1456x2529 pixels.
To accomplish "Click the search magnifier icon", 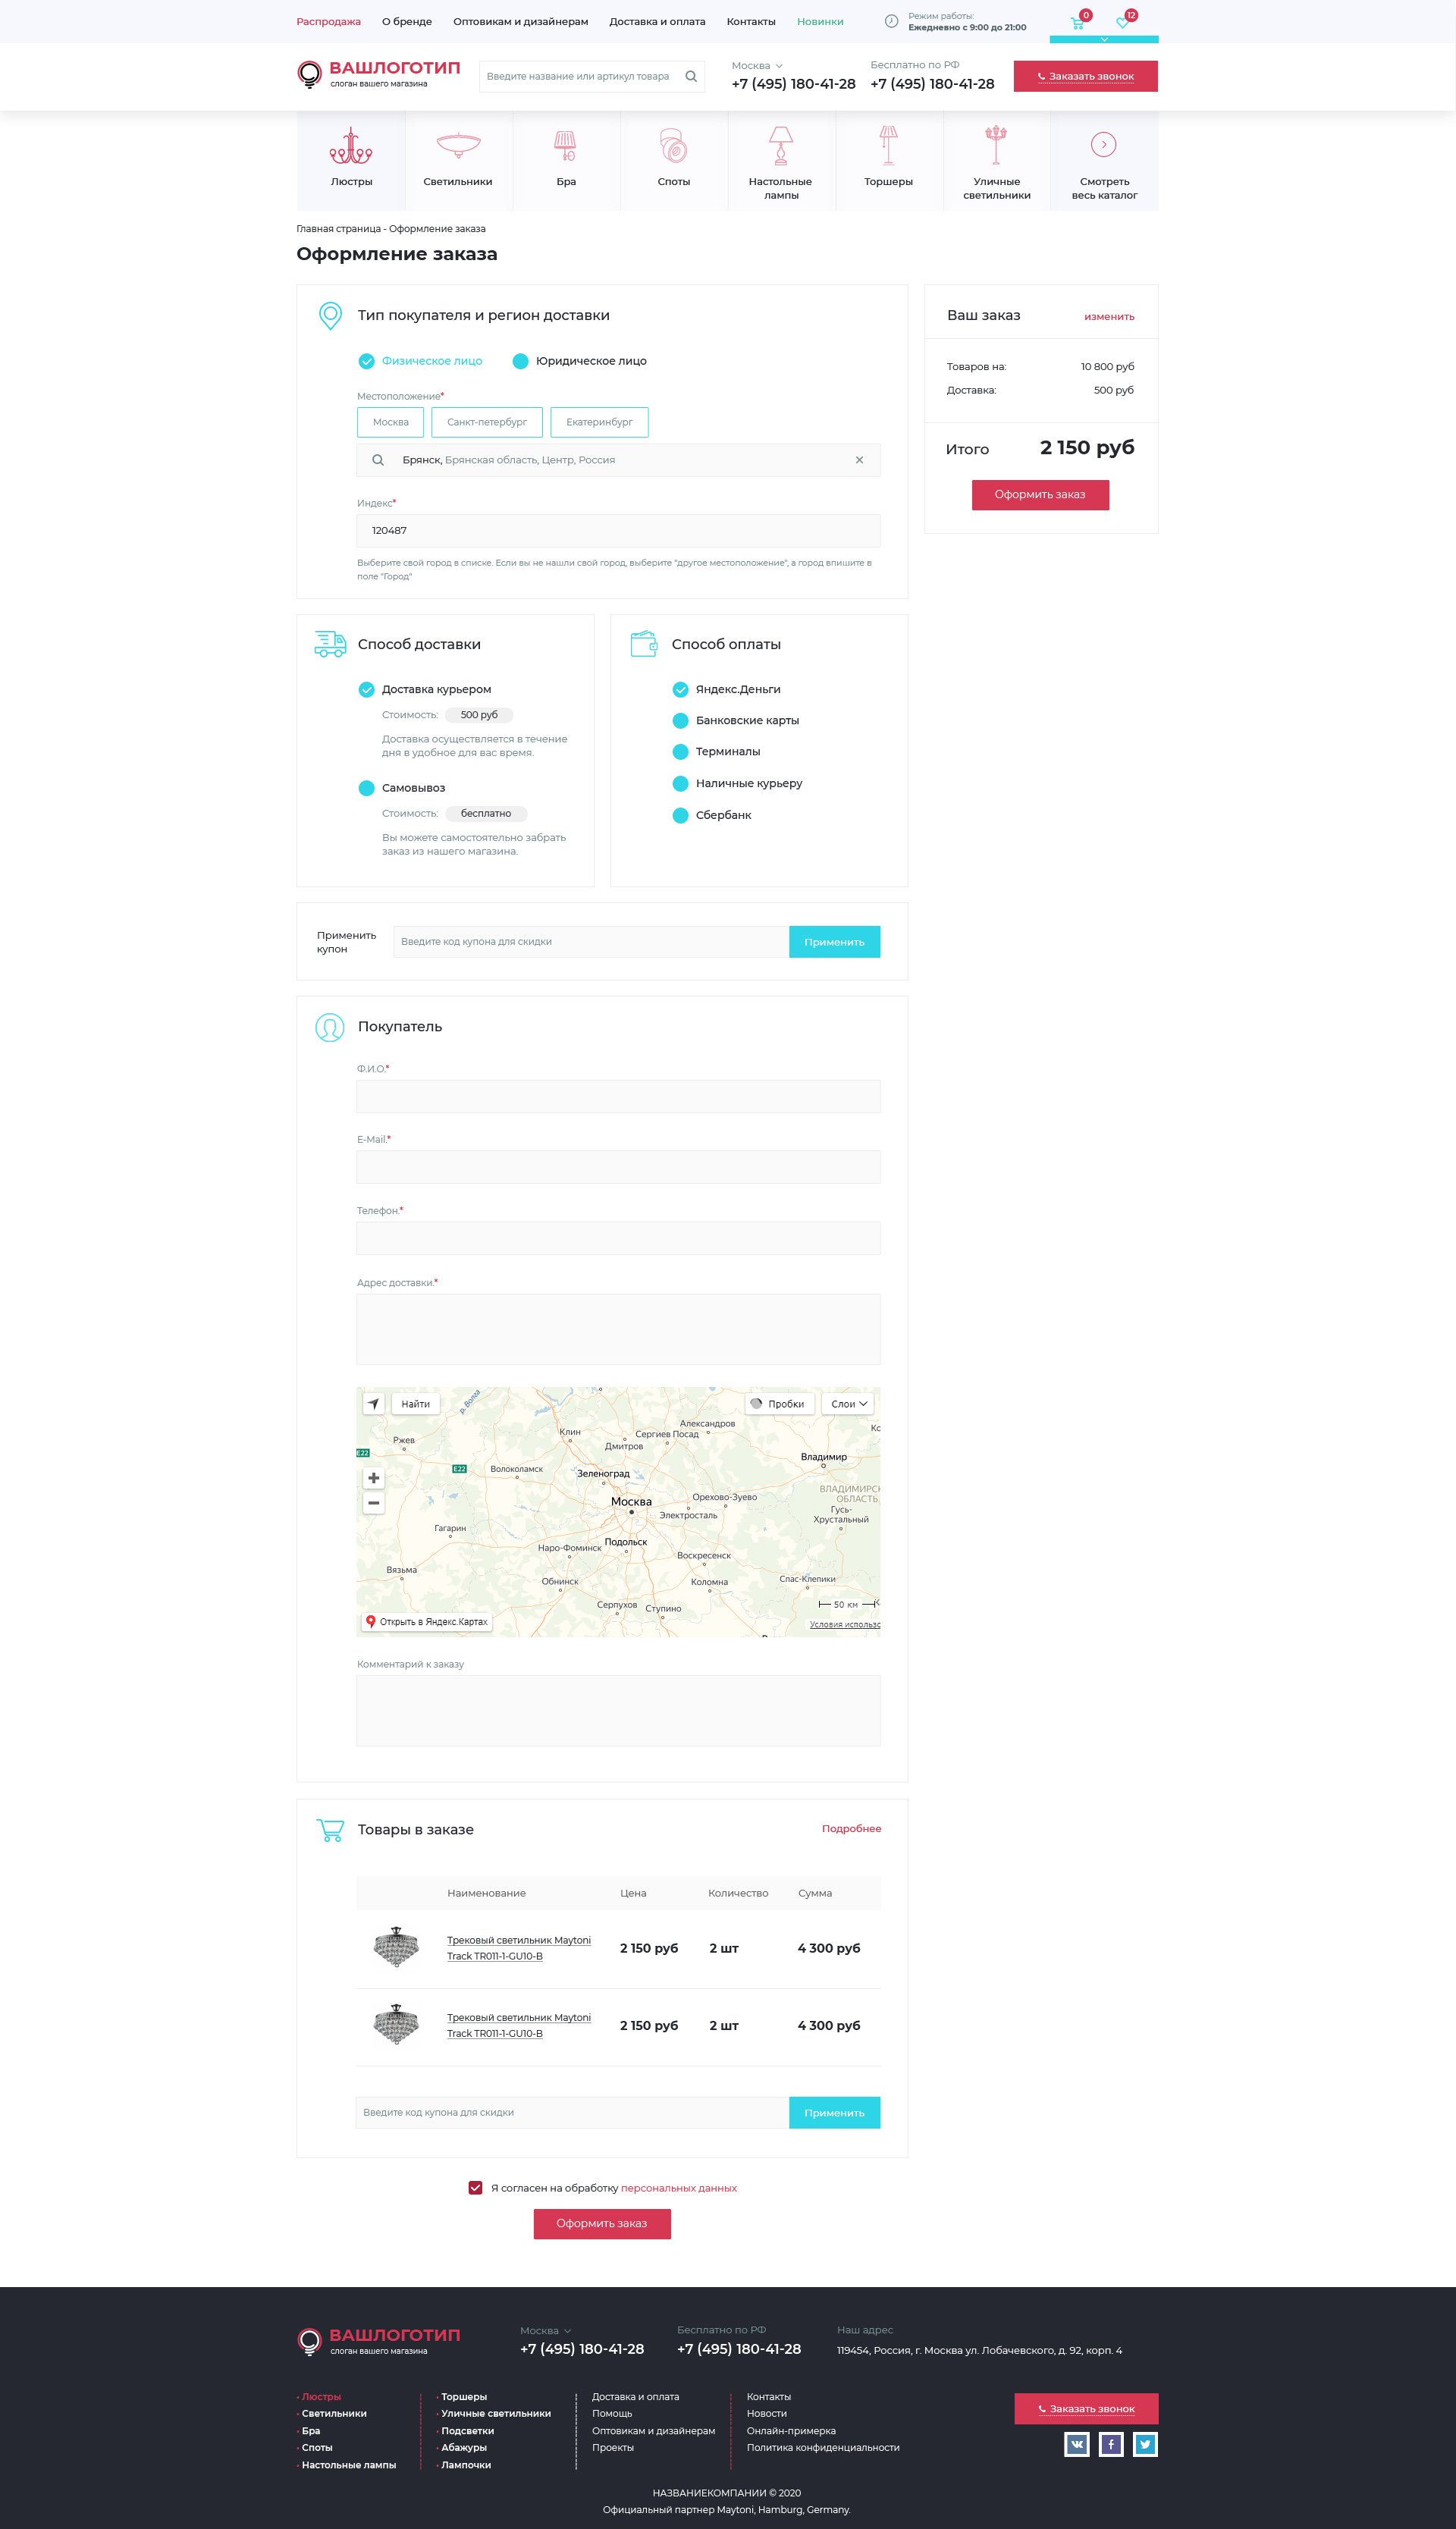I will coord(690,76).
